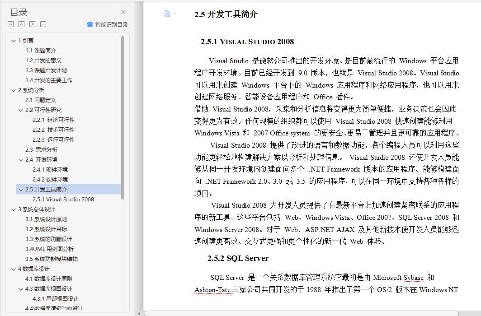Collapse the 1 引言 section

click(x=14, y=41)
